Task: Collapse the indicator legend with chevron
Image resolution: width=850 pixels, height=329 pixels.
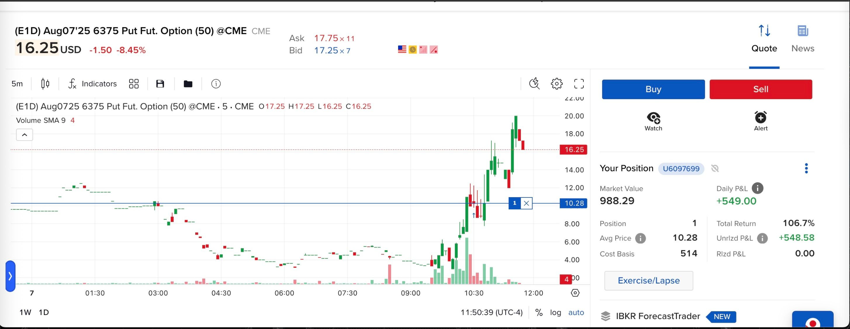Action: point(25,135)
